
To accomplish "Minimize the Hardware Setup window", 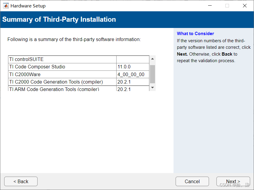I will (210, 6).
